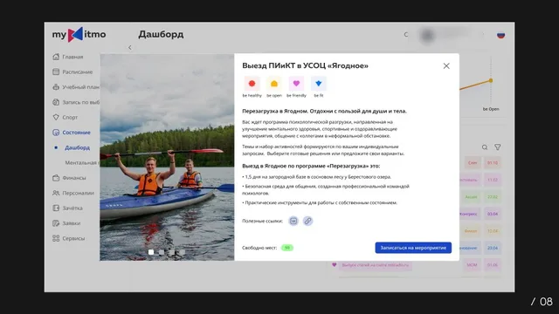Open Расписание in sidebar
Screen dimensions: 559x314
click(x=78, y=72)
